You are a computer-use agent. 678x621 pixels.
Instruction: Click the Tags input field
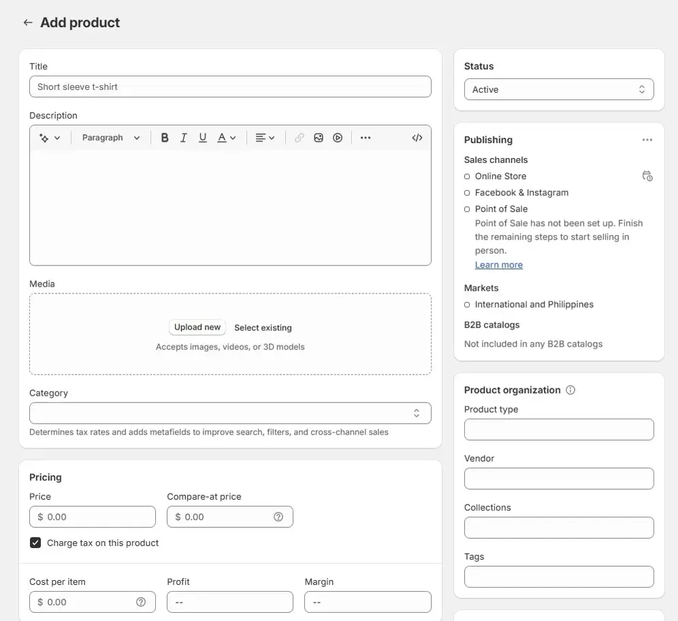pyautogui.click(x=559, y=577)
